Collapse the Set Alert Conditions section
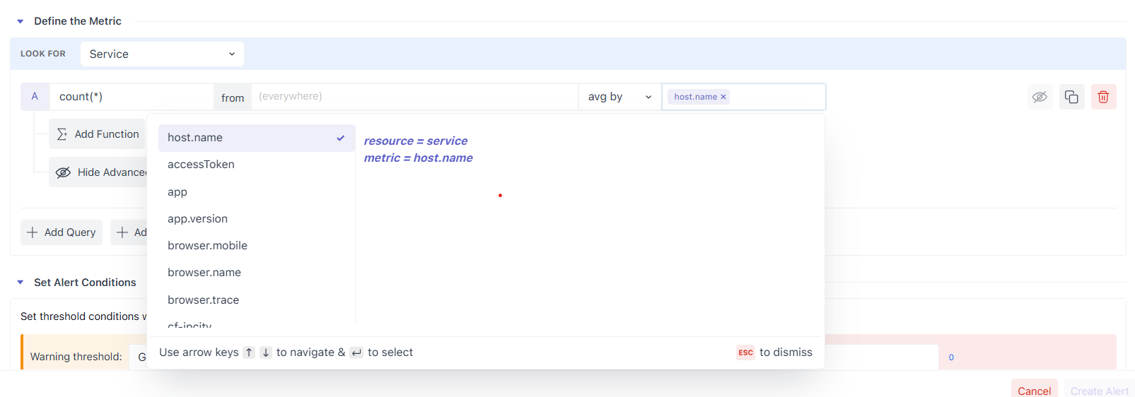This screenshot has width=1135, height=397. [x=21, y=283]
